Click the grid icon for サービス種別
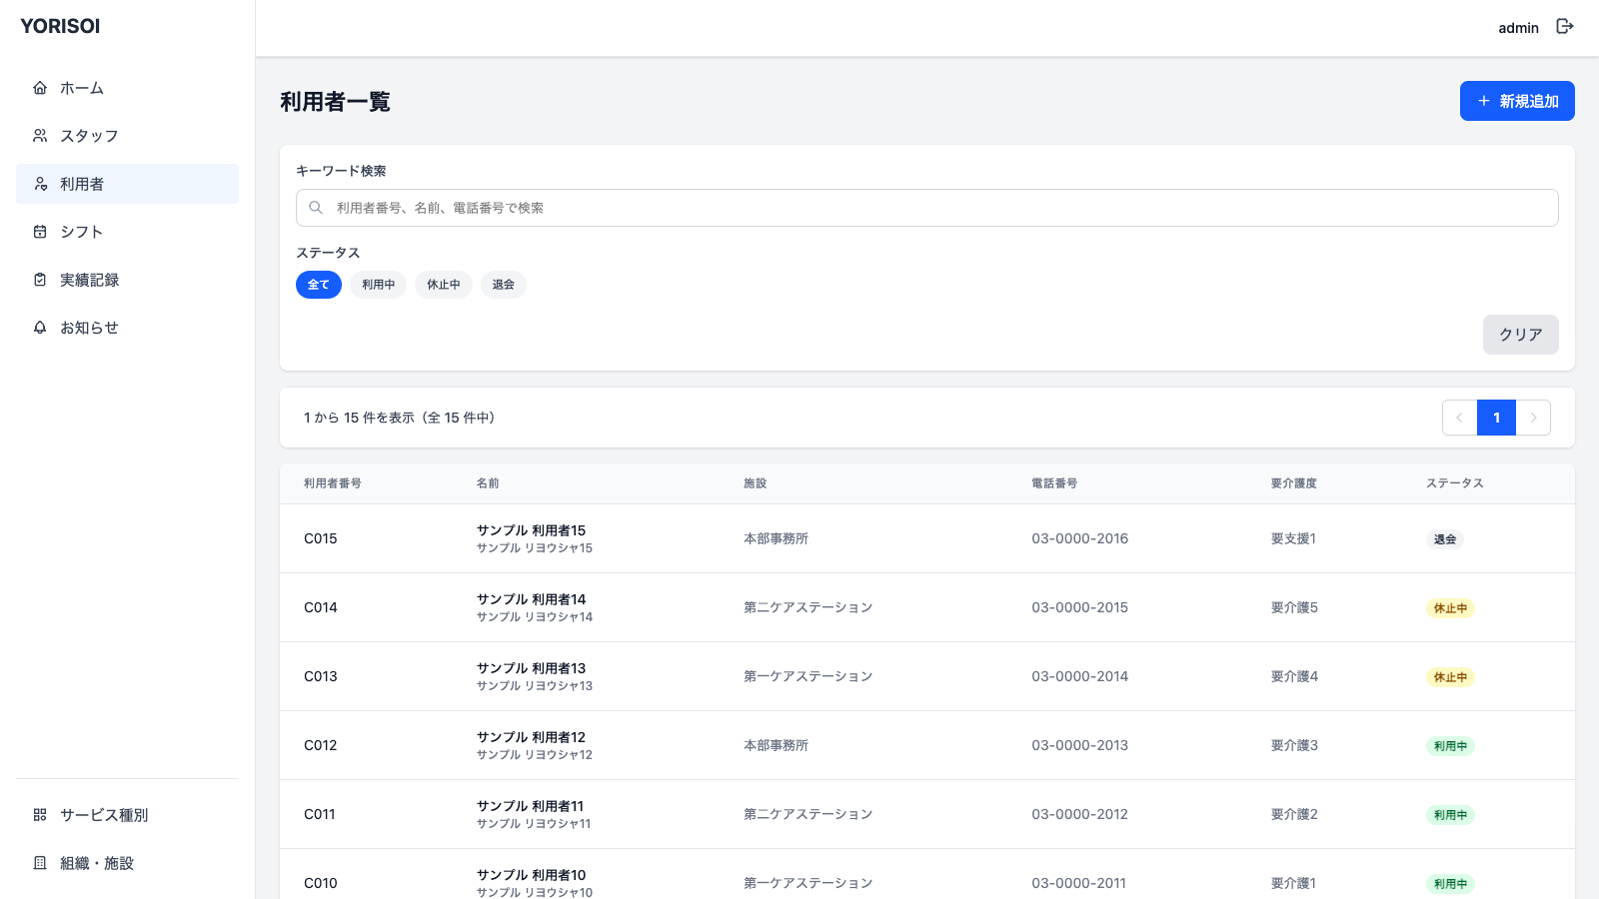 click(40, 815)
